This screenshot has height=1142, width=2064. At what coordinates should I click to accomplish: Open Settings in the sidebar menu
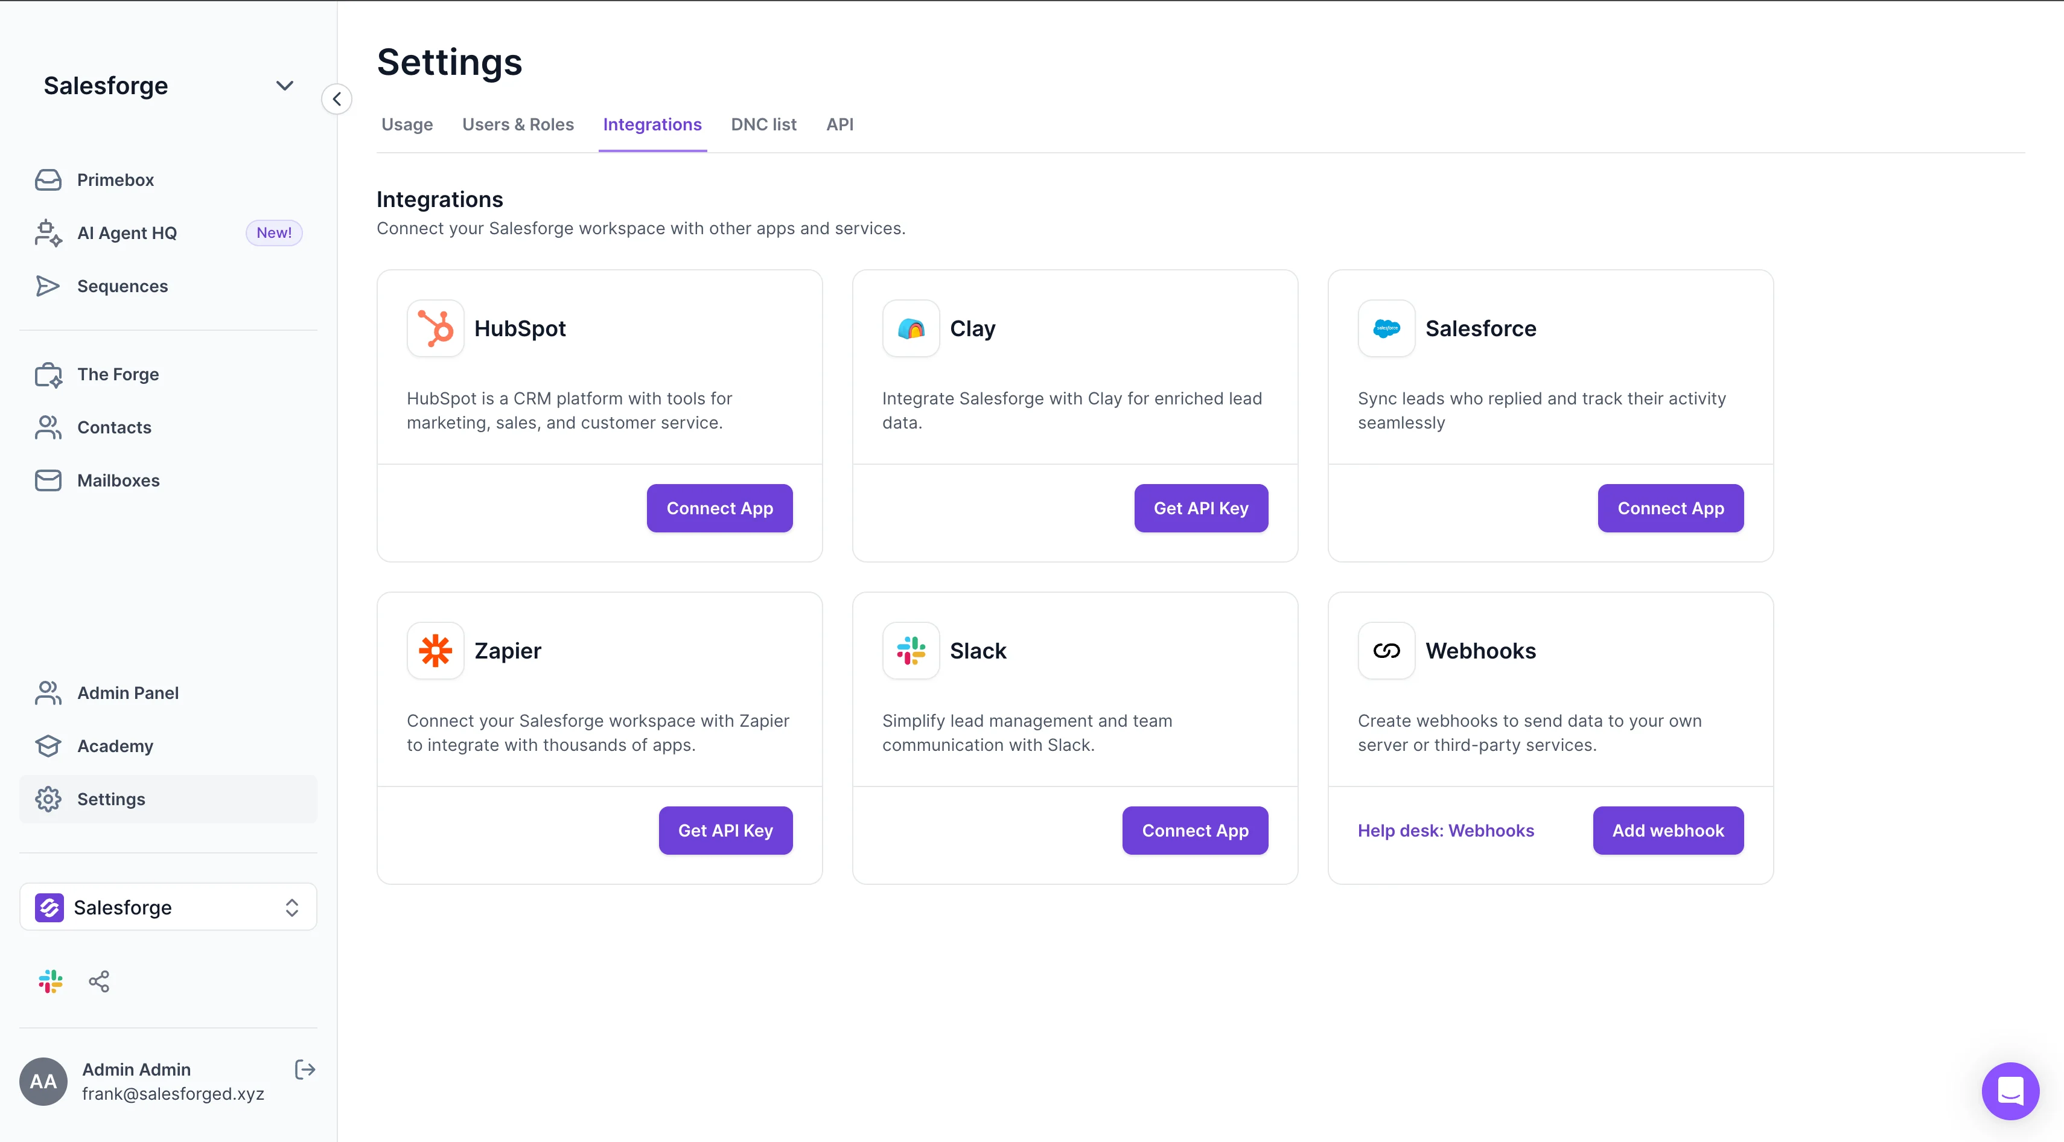168,799
